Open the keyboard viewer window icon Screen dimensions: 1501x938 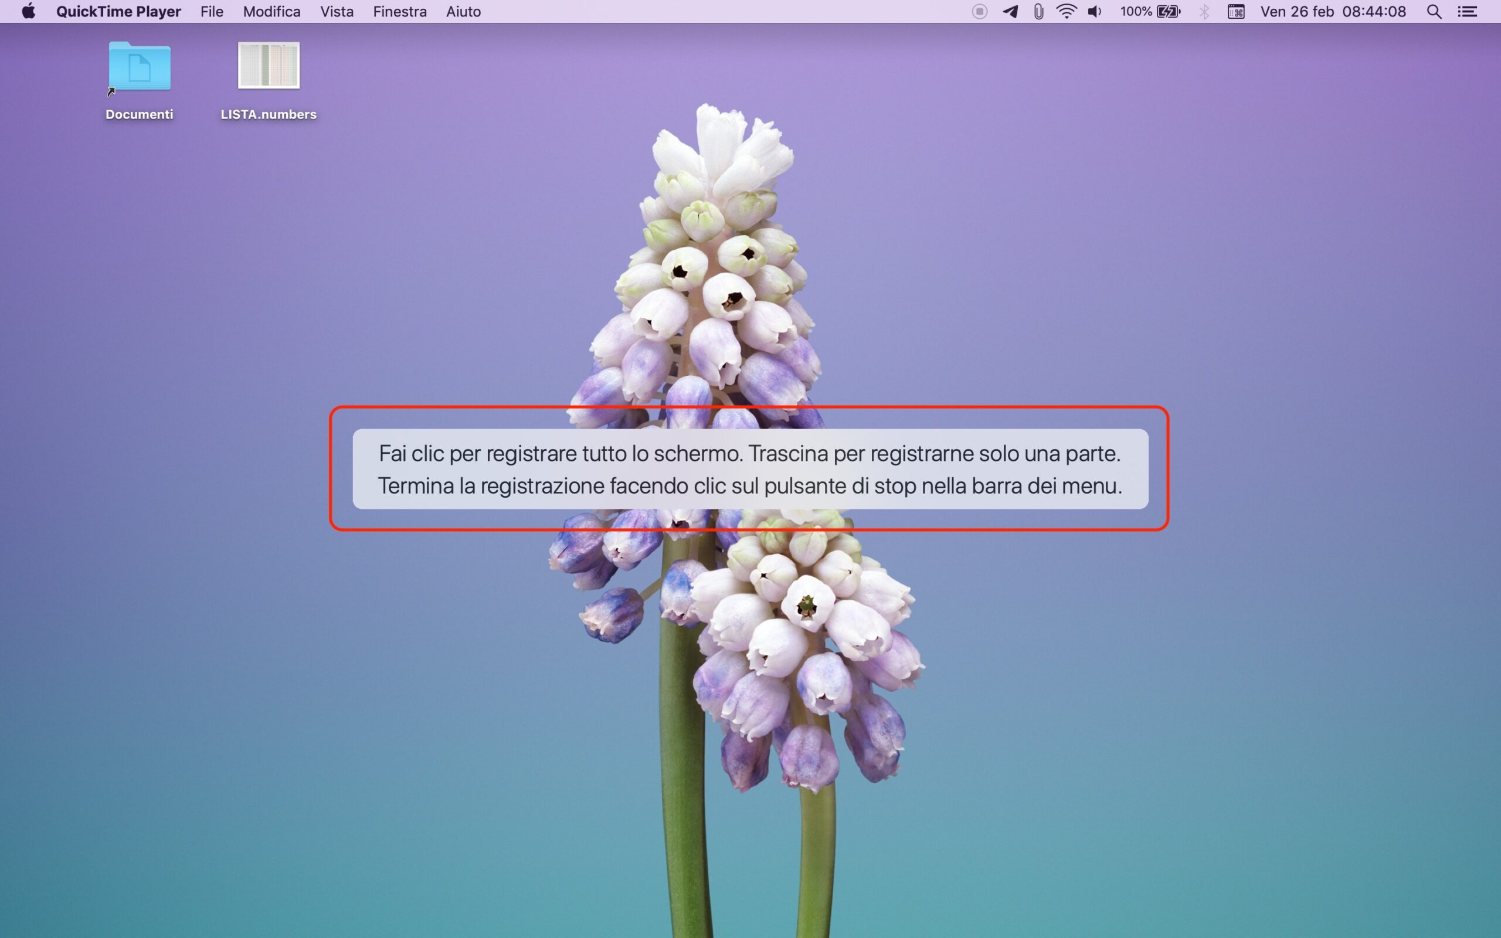(1235, 12)
